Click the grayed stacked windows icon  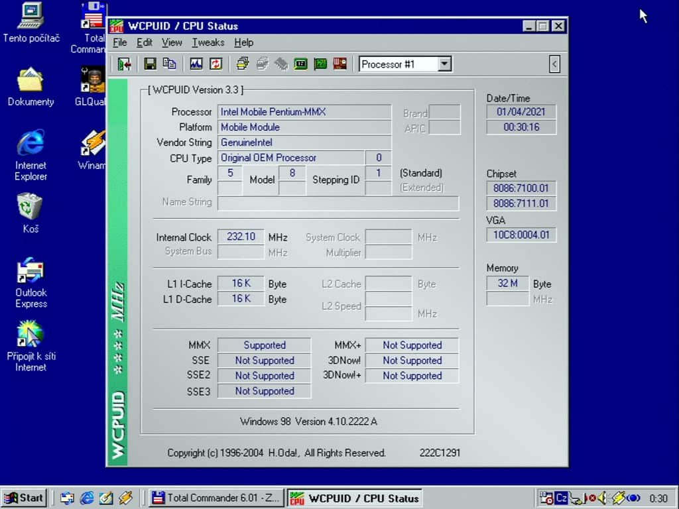coord(262,64)
